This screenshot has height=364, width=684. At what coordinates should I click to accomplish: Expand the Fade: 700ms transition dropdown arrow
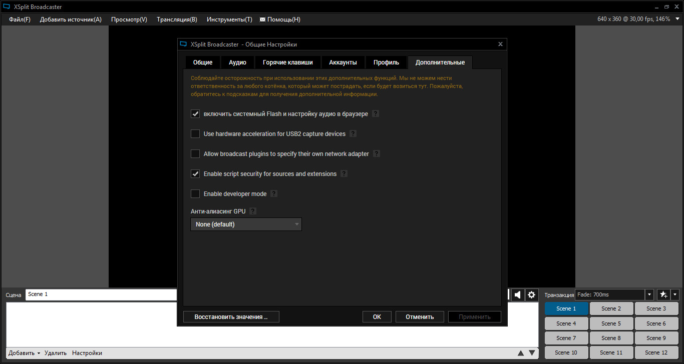649,294
